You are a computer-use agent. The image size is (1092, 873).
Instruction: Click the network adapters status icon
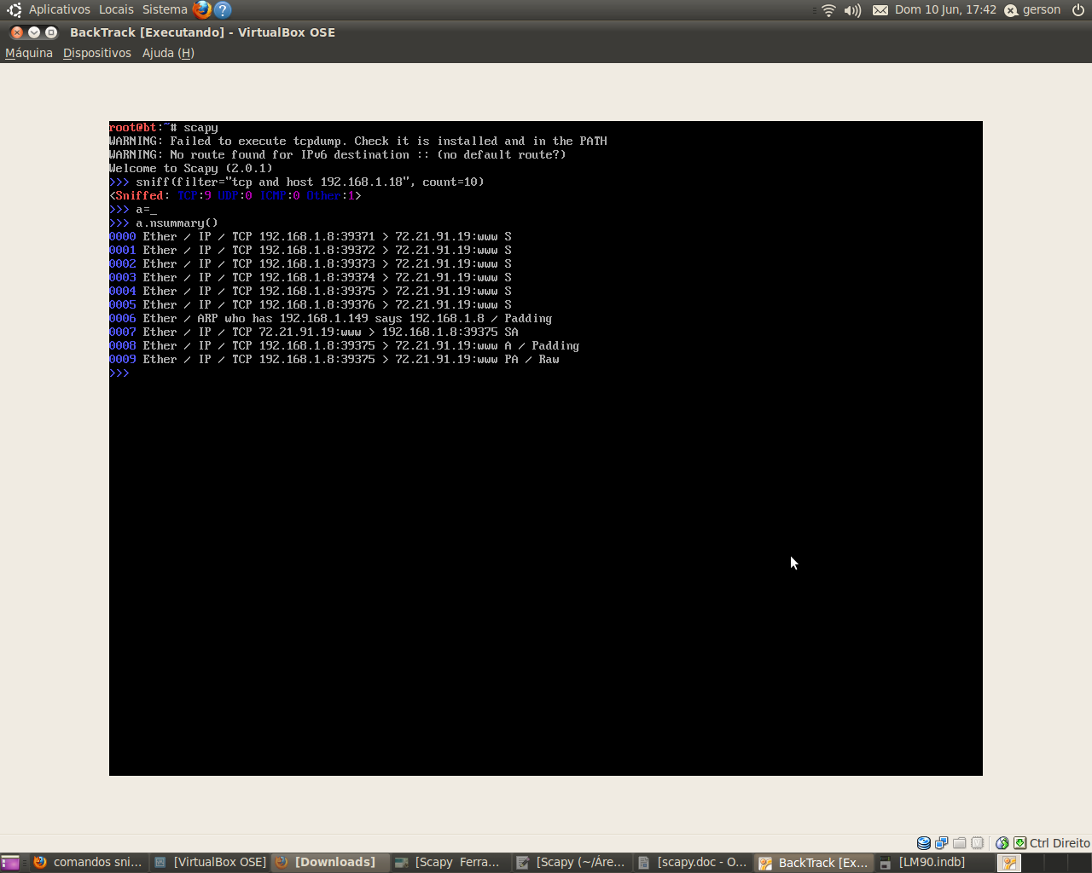tap(941, 843)
